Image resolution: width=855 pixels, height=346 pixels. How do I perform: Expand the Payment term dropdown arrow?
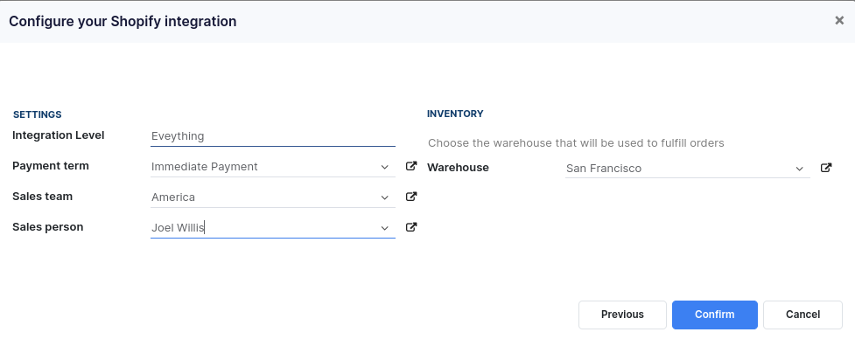coord(385,167)
